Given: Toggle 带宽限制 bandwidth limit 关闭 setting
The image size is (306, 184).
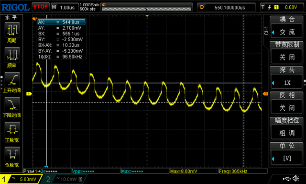Looking at the screenshot, I should click(x=286, y=57).
